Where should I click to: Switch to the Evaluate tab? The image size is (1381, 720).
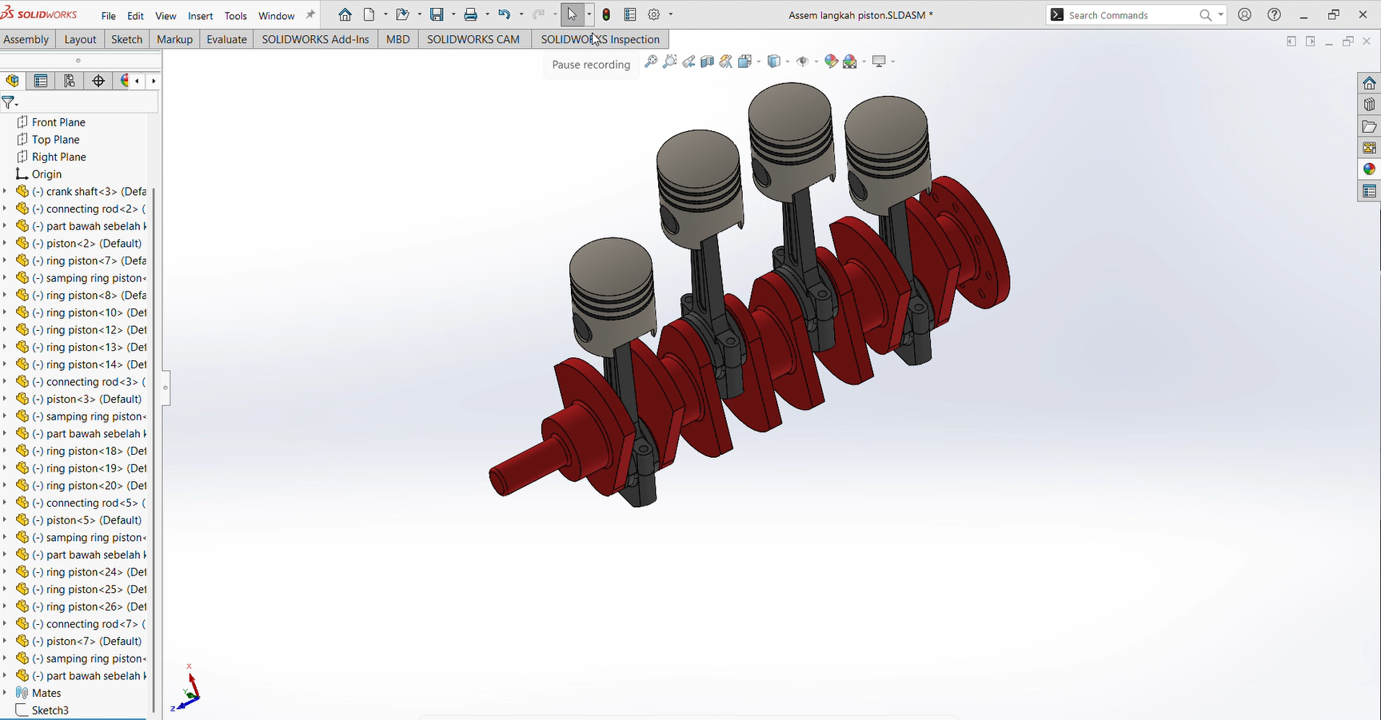pos(227,39)
